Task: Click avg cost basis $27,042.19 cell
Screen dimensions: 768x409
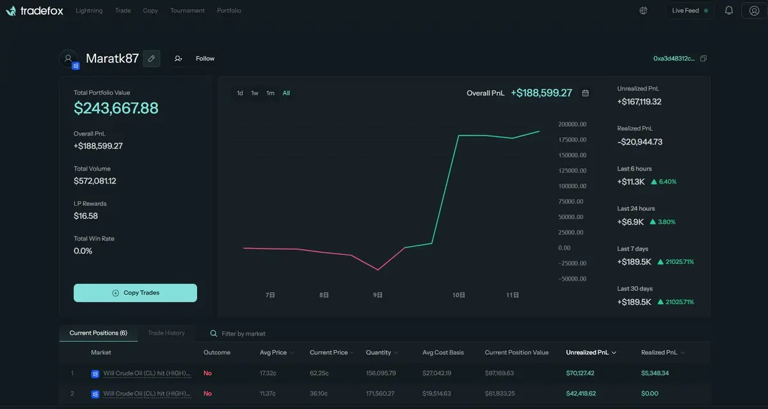Action: tap(436, 373)
